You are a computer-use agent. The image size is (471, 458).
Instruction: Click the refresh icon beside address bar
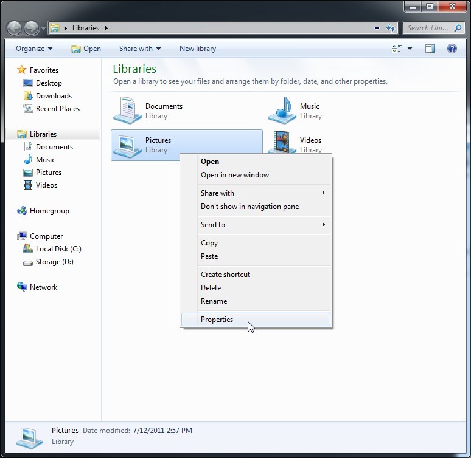pyautogui.click(x=390, y=28)
